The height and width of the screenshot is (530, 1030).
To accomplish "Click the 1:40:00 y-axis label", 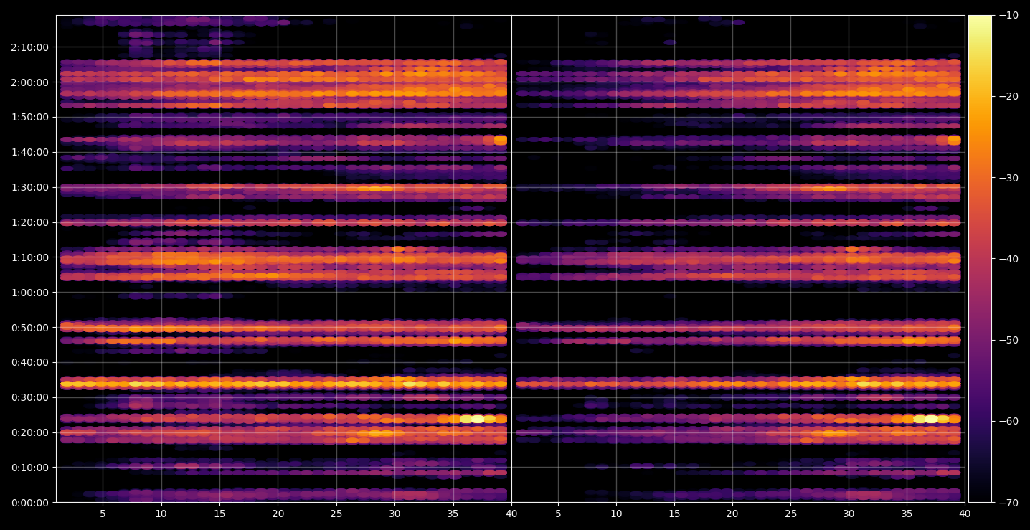I will point(31,152).
